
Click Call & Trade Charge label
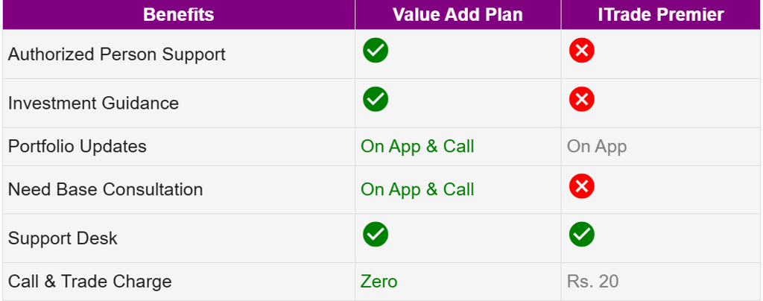89,282
